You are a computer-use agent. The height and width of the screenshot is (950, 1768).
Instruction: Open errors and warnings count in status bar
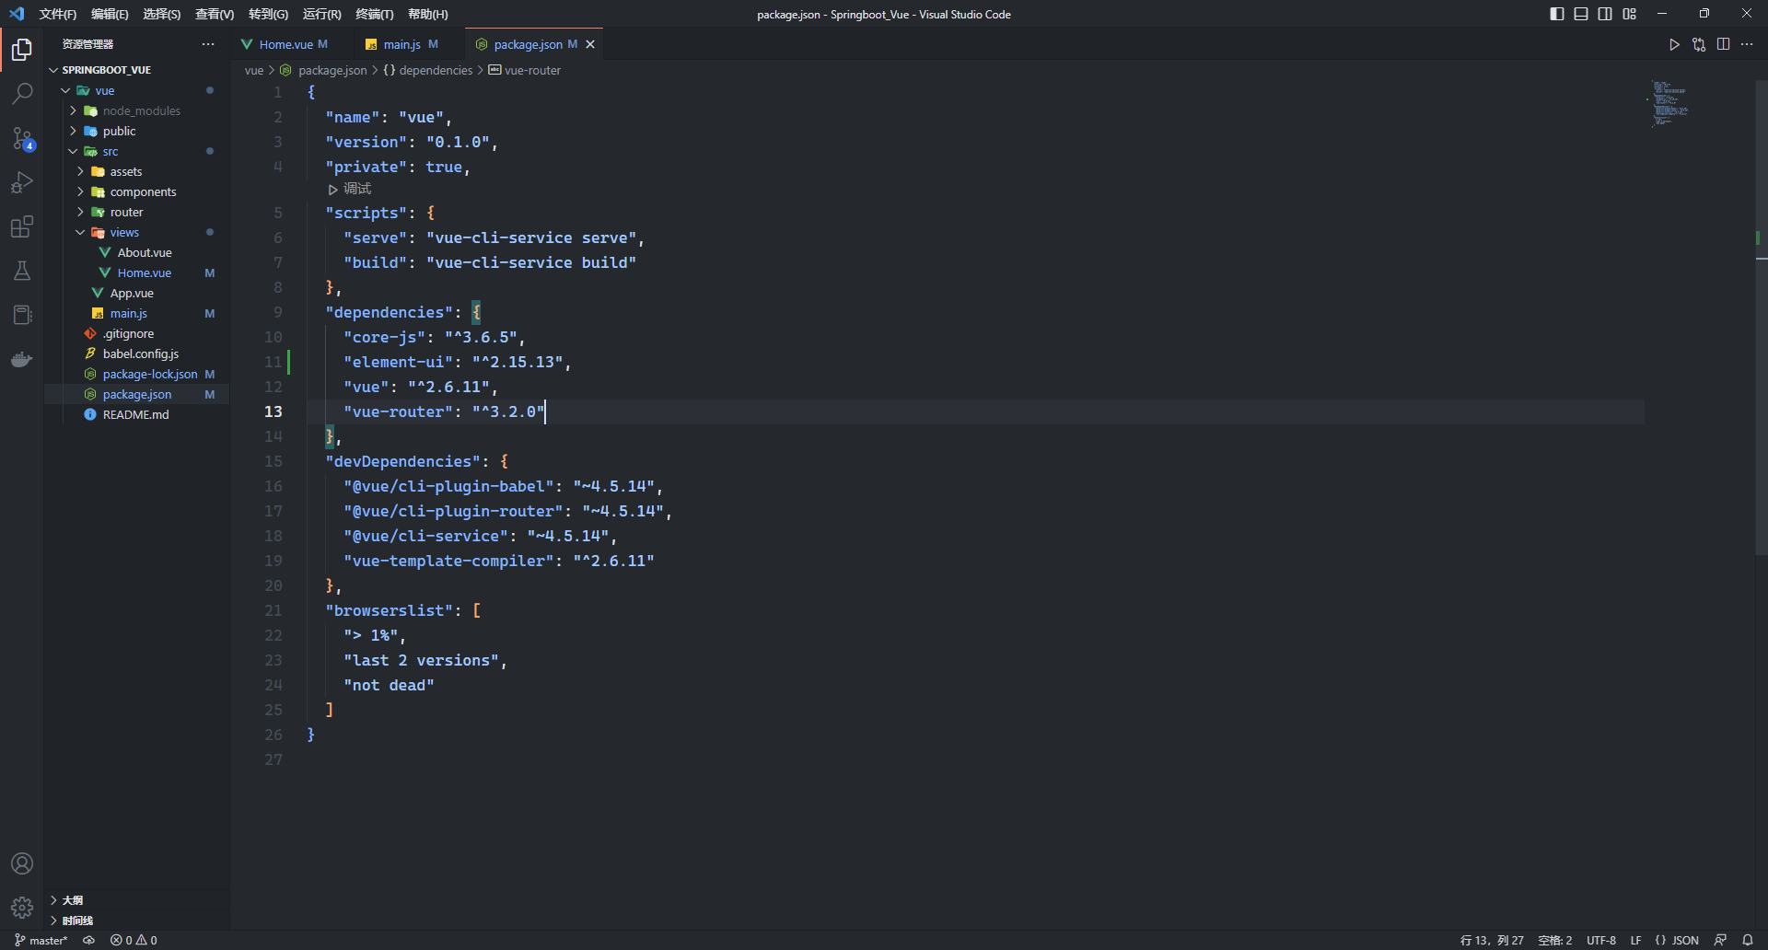134,940
